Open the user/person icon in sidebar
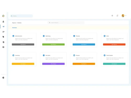The height and width of the screenshot is (98, 131). tap(3, 21)
